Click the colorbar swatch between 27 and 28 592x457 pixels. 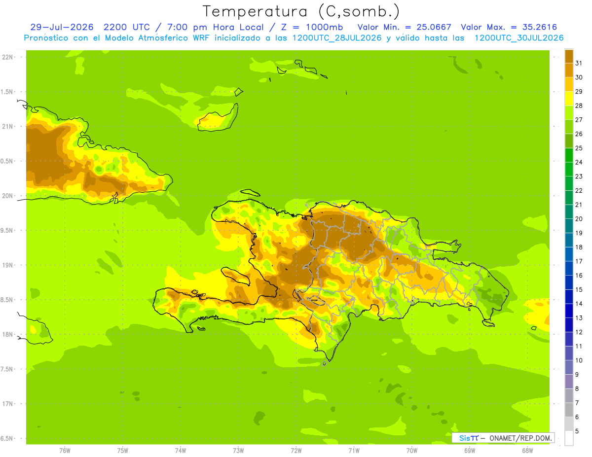(569, 113)
